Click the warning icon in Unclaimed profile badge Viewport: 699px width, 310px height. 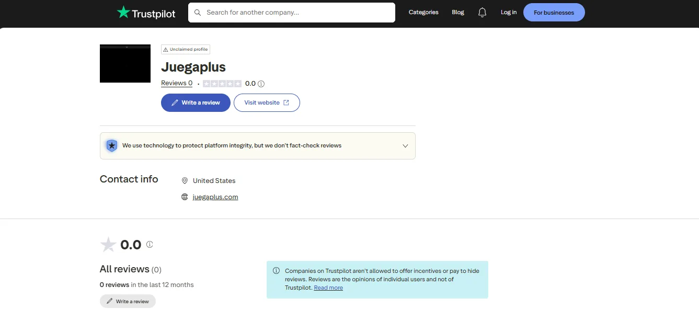[166, 50]
